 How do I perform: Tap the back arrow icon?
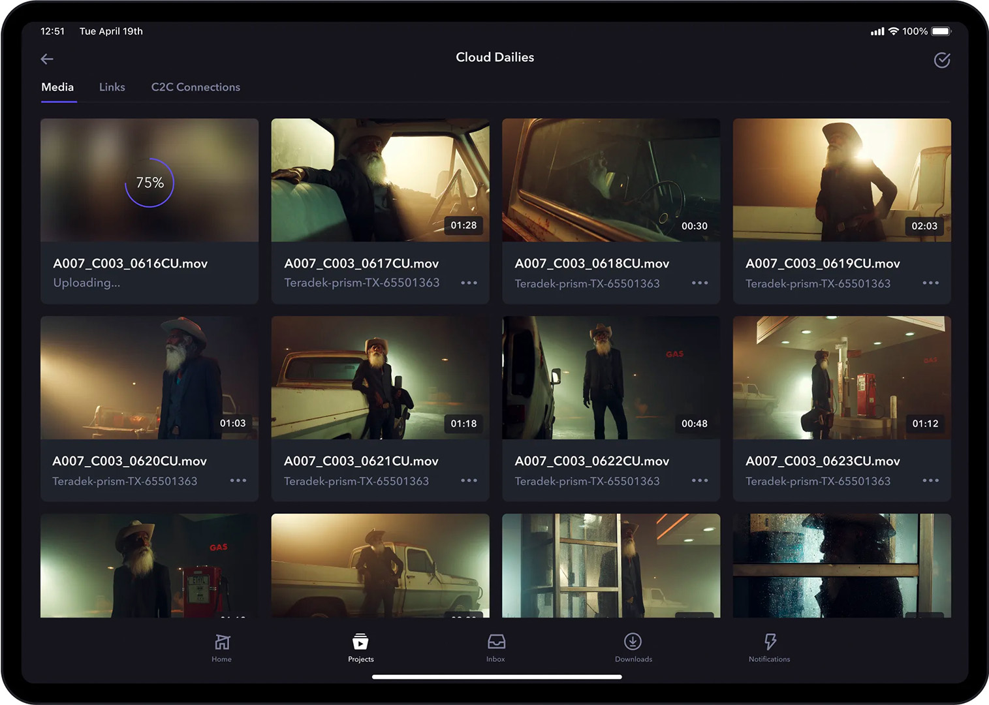47,59
